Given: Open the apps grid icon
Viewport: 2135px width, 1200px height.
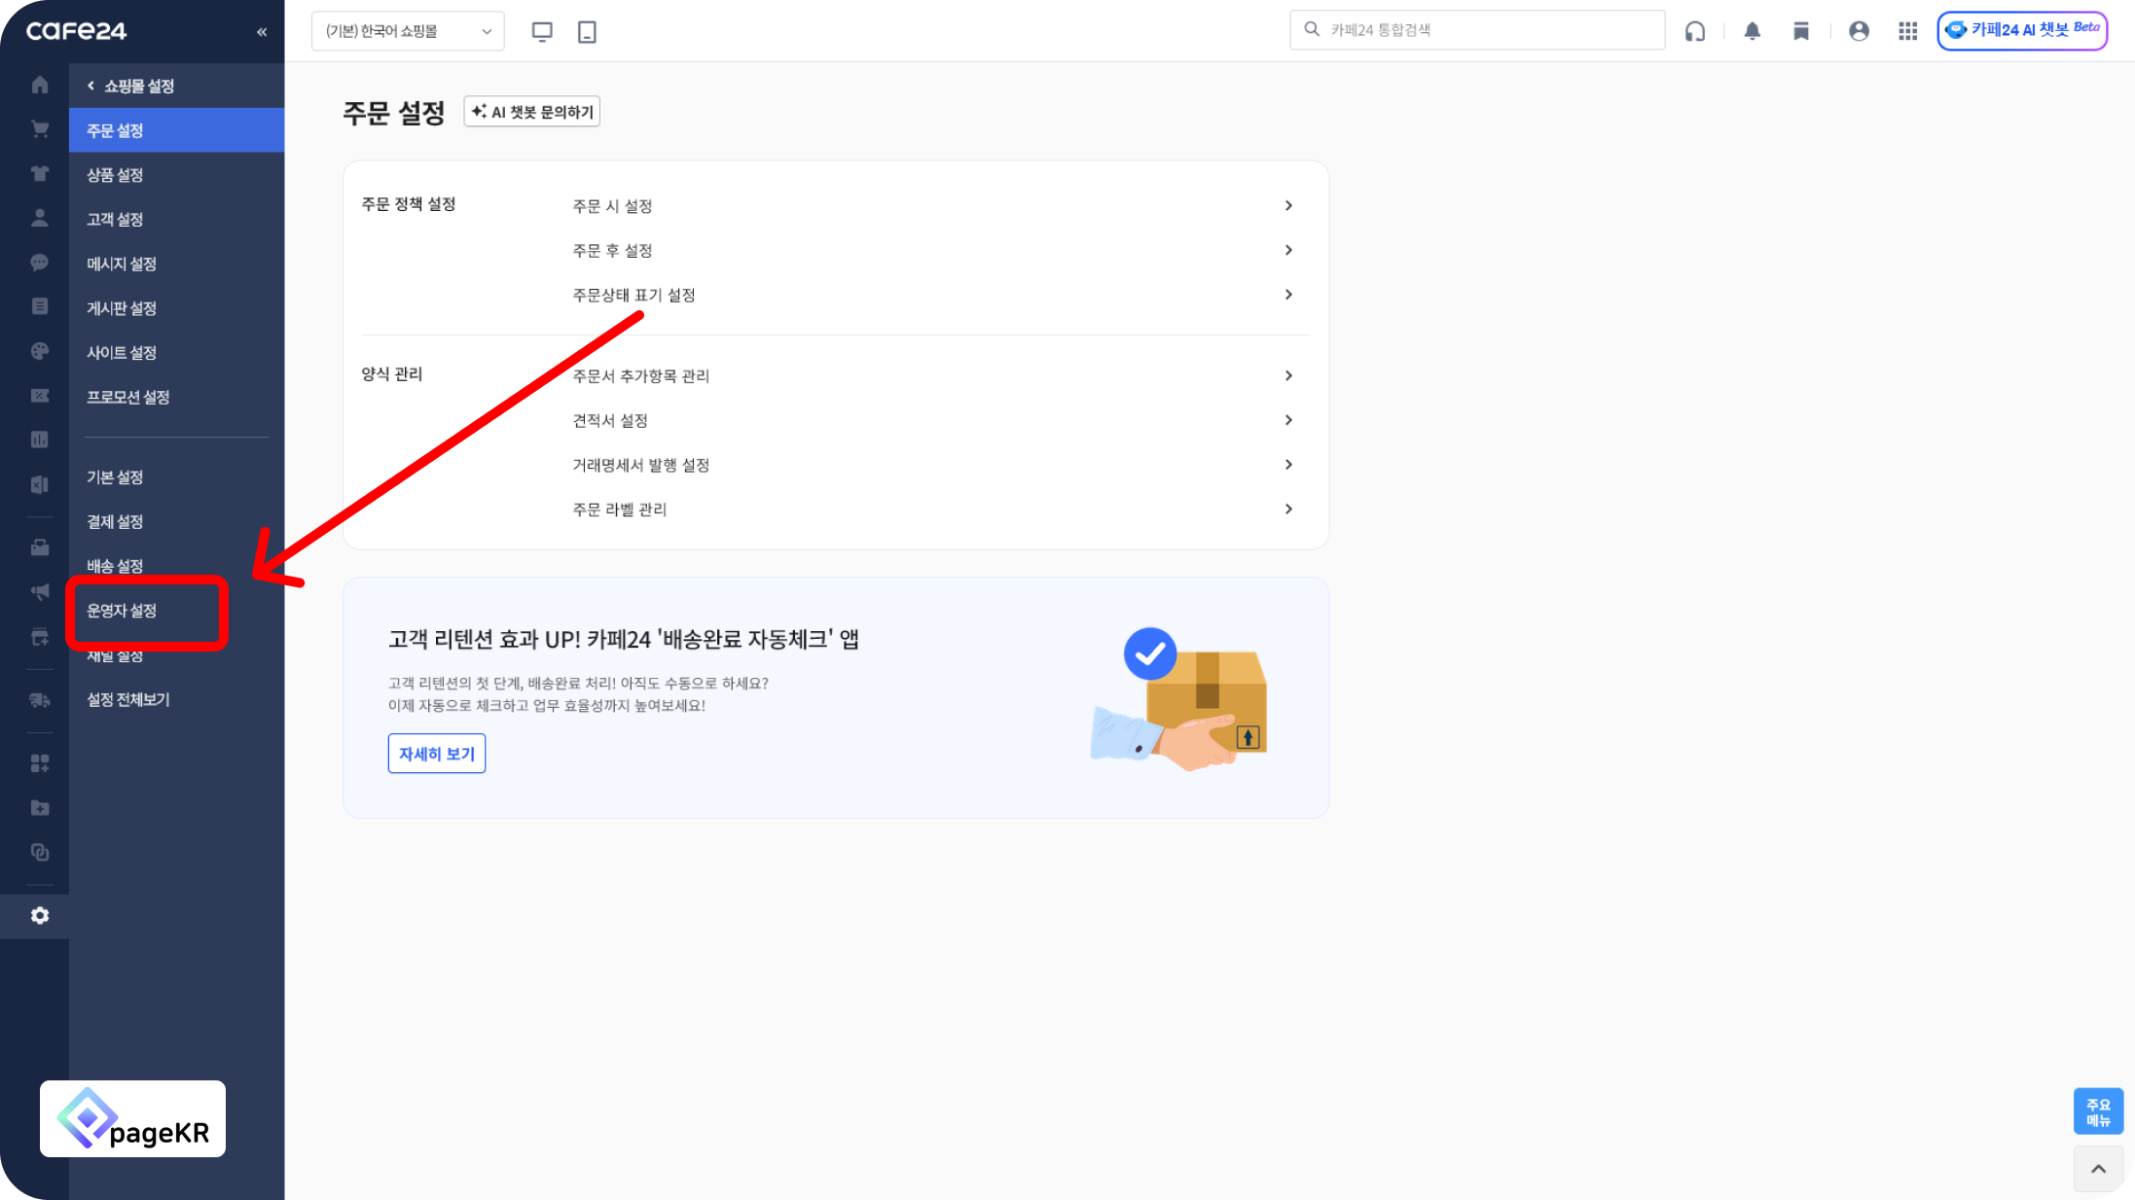Looking at the screenshot, I should pos(1907,31).
